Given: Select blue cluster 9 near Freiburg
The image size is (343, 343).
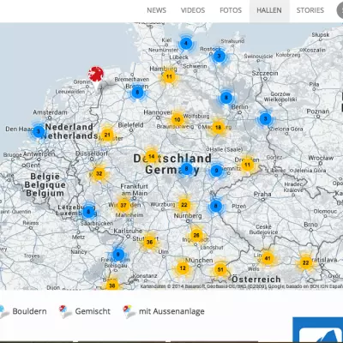Looking at the screenshot, I should pyautogui.click(x=118, y=254).
